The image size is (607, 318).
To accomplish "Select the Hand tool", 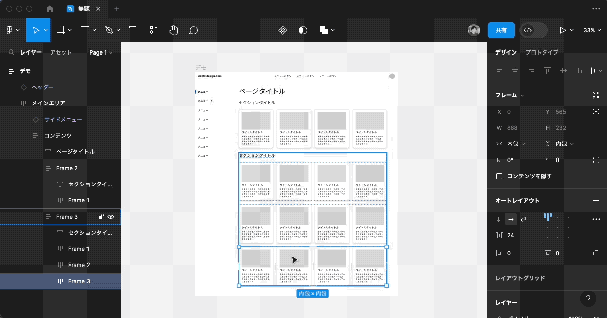I will [x=174, y=30].
